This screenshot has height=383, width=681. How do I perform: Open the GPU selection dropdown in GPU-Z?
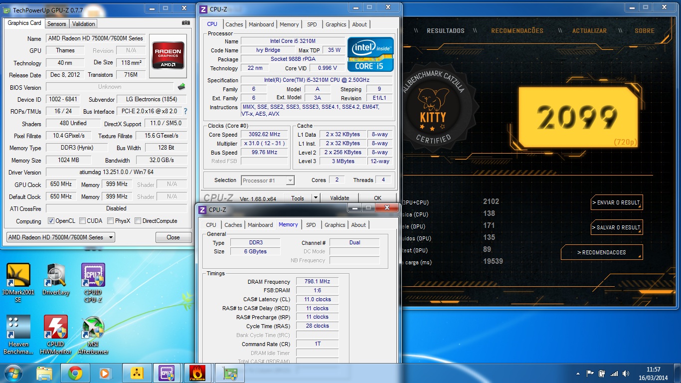coord(60,237)
